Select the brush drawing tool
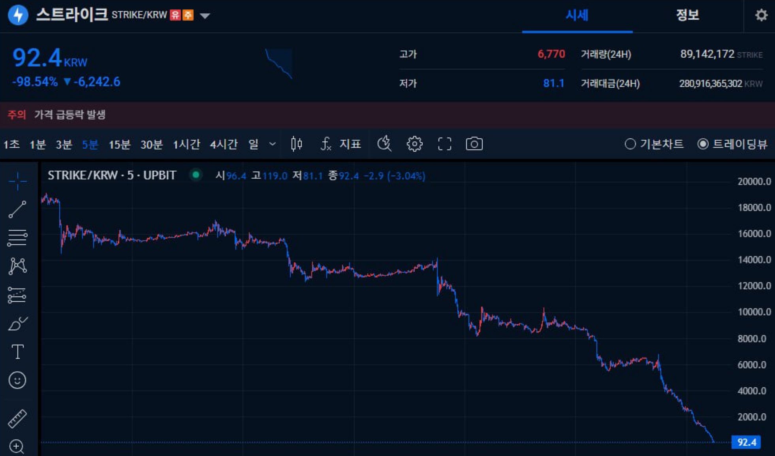 tap(17, 324)
